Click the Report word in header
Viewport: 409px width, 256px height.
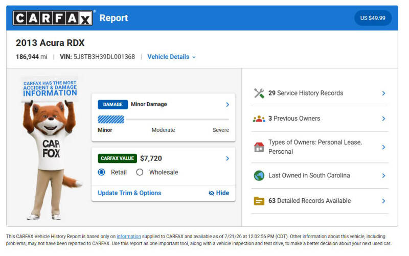pos(113,18)
